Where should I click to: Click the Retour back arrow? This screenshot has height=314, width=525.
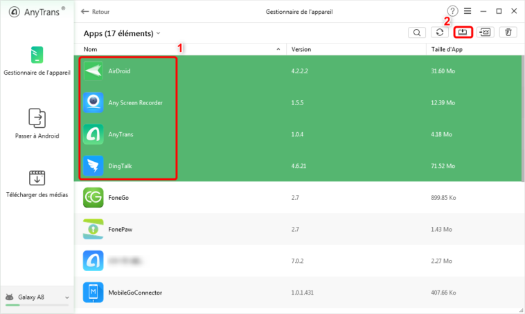[84, 12]
